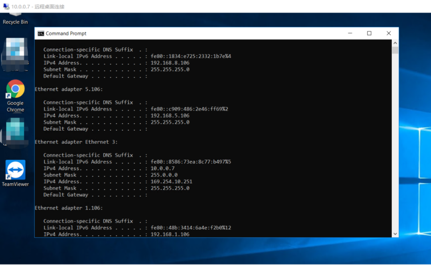431x265 pixels.
Task: Minimize the Command Prompt window
Action: (350, 33)
